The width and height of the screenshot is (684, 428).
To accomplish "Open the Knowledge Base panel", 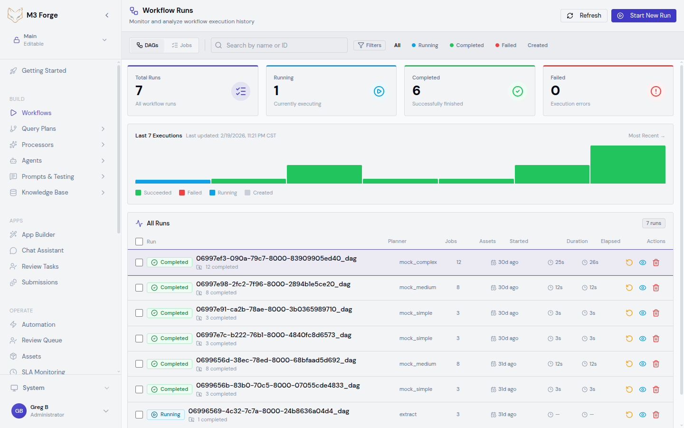I will pyautogui.click(x=44, y=192).
